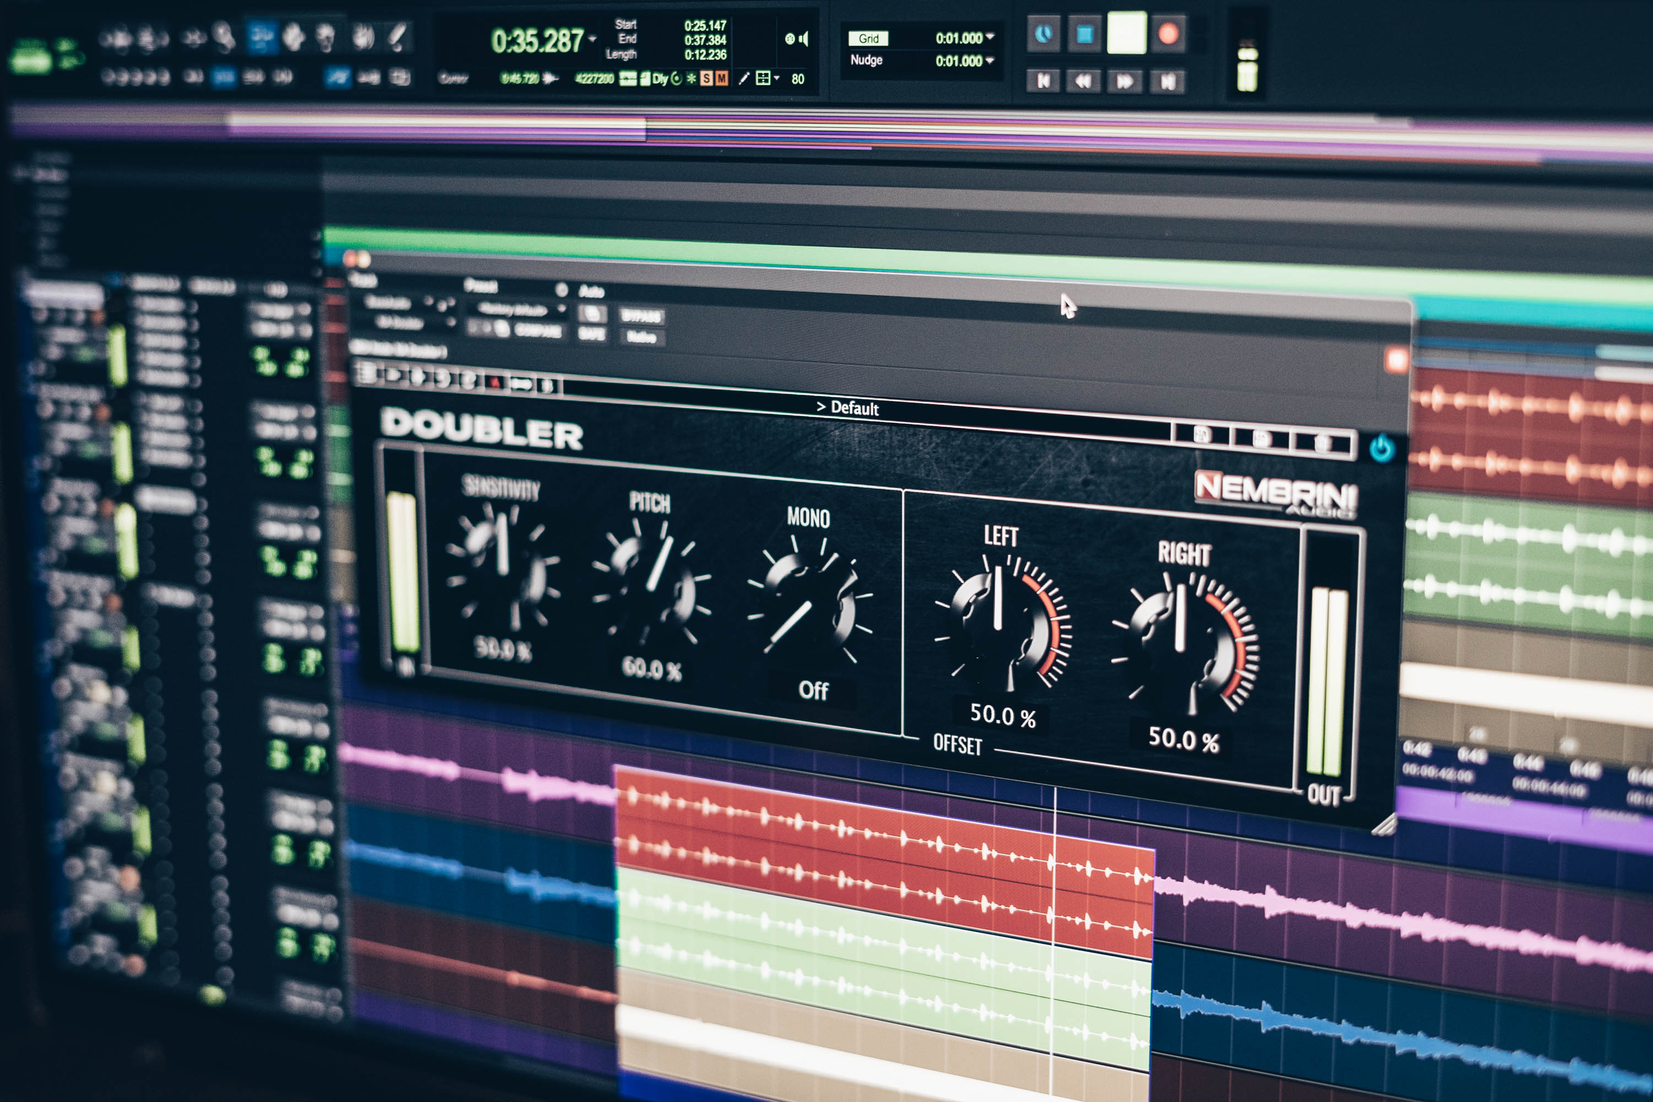
Task: Click the RIGHT value 50.0 %
Action: tap(1184, 739)
